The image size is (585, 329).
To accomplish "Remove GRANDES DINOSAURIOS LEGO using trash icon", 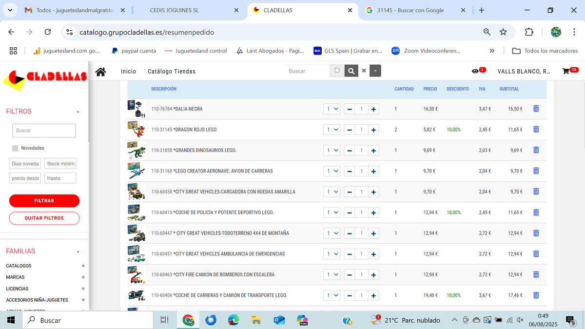I will (x=536, y=150).
